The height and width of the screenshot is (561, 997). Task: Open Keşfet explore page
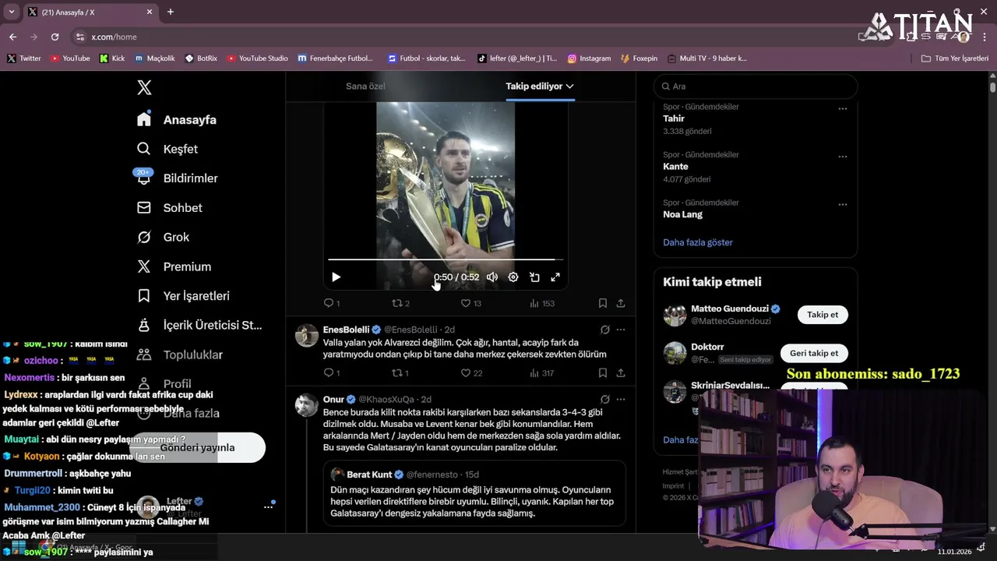(x=167, y=149)
